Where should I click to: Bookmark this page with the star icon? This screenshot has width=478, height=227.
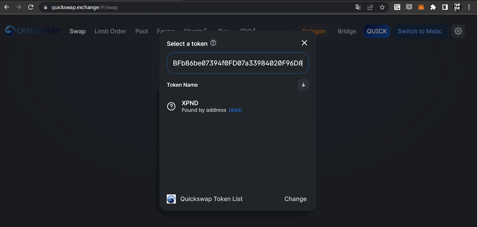[382, 7]
